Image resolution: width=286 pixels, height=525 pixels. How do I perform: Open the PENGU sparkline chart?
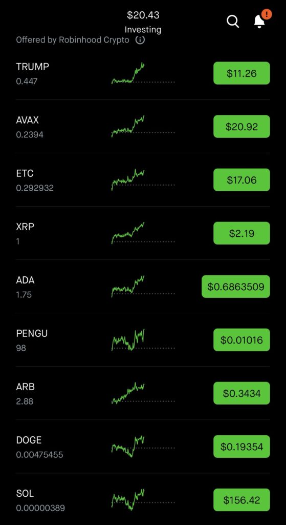pos(143,340)
